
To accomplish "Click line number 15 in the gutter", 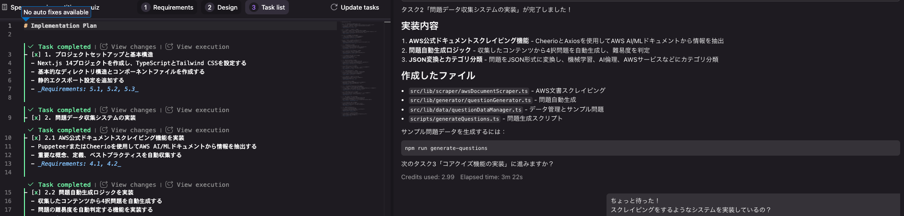I will coord(8,193).
